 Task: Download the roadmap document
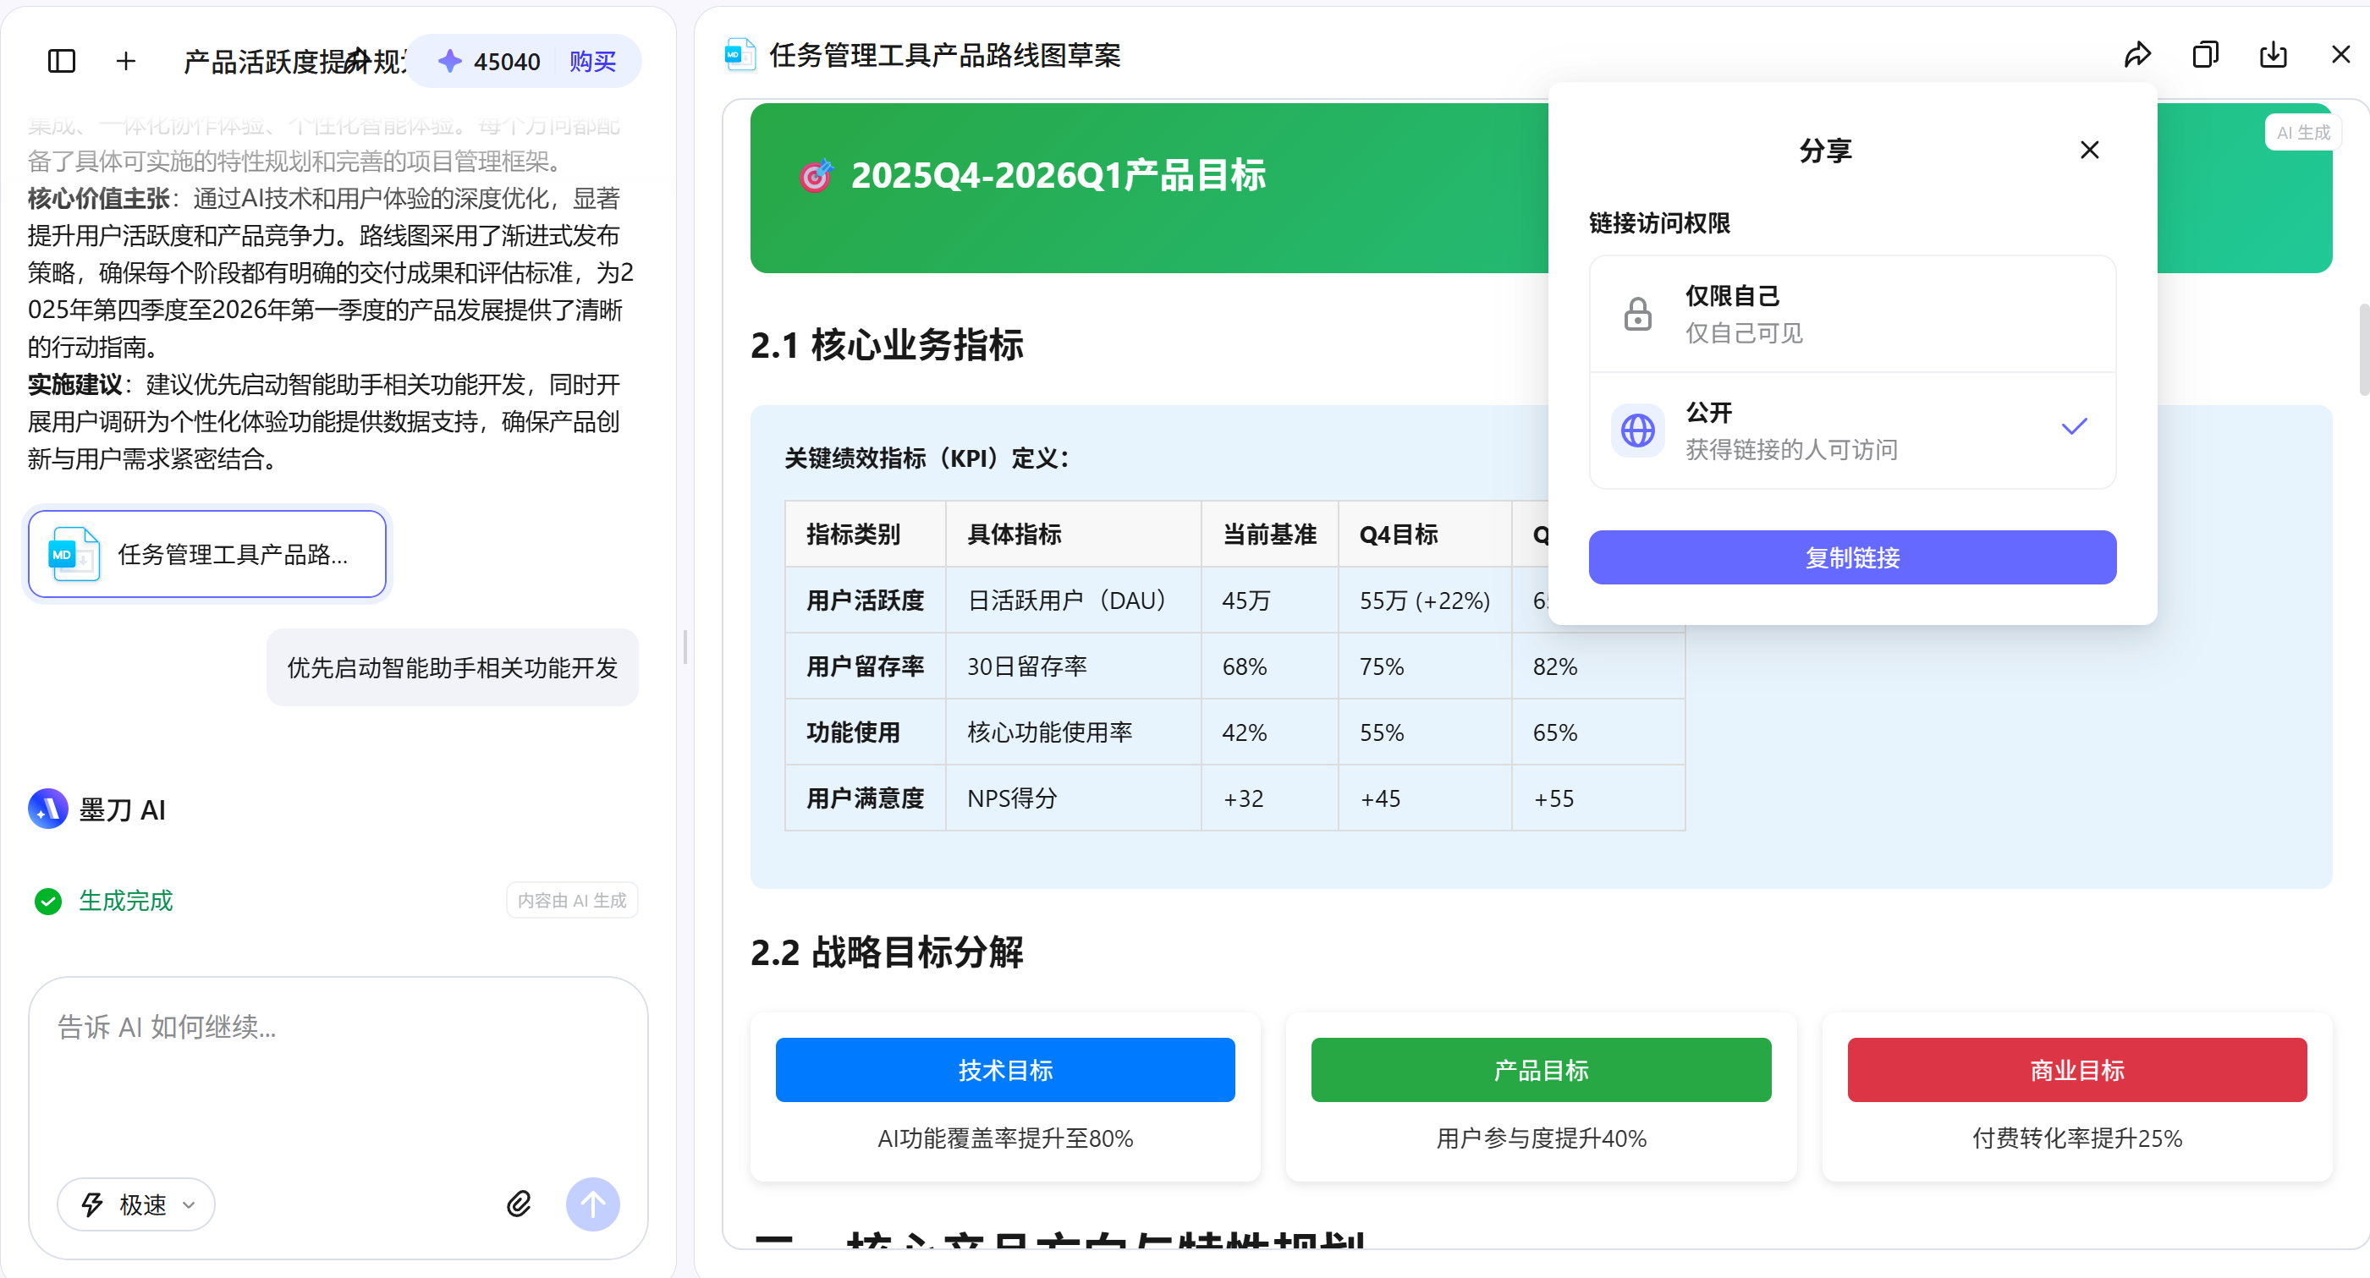[x=2274, y=54]
